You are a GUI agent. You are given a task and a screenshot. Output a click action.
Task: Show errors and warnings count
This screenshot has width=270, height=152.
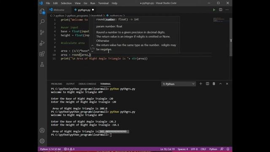[69, 149]
